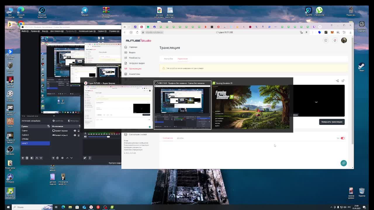The width and height of the screenshot is (374, 210).
Task: Move the selected OBS scene up
Action: tap(37, 158)
